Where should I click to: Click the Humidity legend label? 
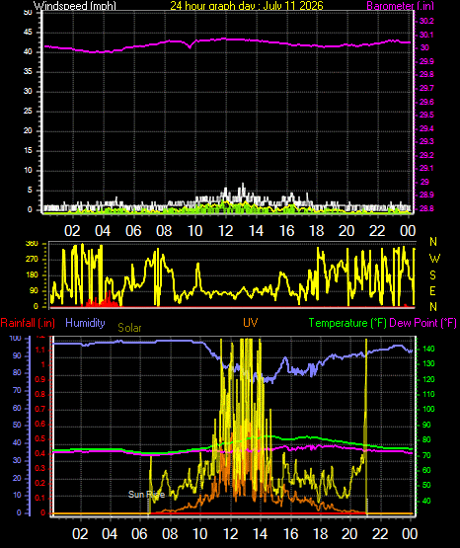click(x=85, y=323)
